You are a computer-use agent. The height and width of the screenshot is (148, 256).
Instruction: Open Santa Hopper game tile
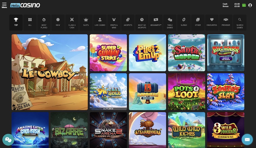[x=187, y=53]
